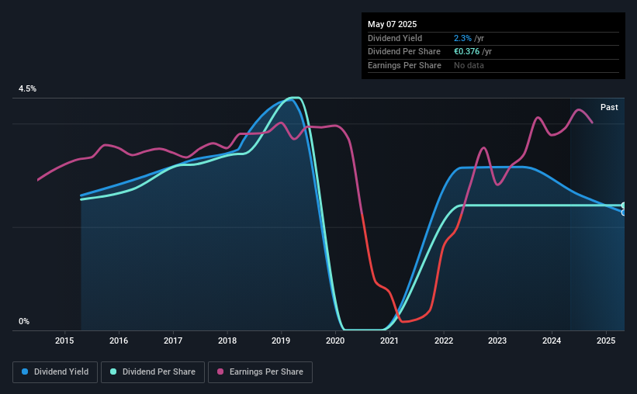Click the Past label in shaded region
The width and height of the screenshot is (637, 394).
click(609, 107)
